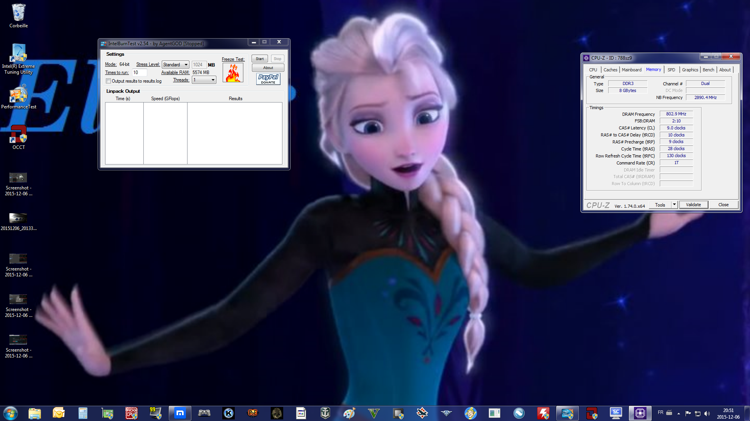
Task: Click the greyed-out Stop button in IntelBurnTest
Action: tap(277, 59)
